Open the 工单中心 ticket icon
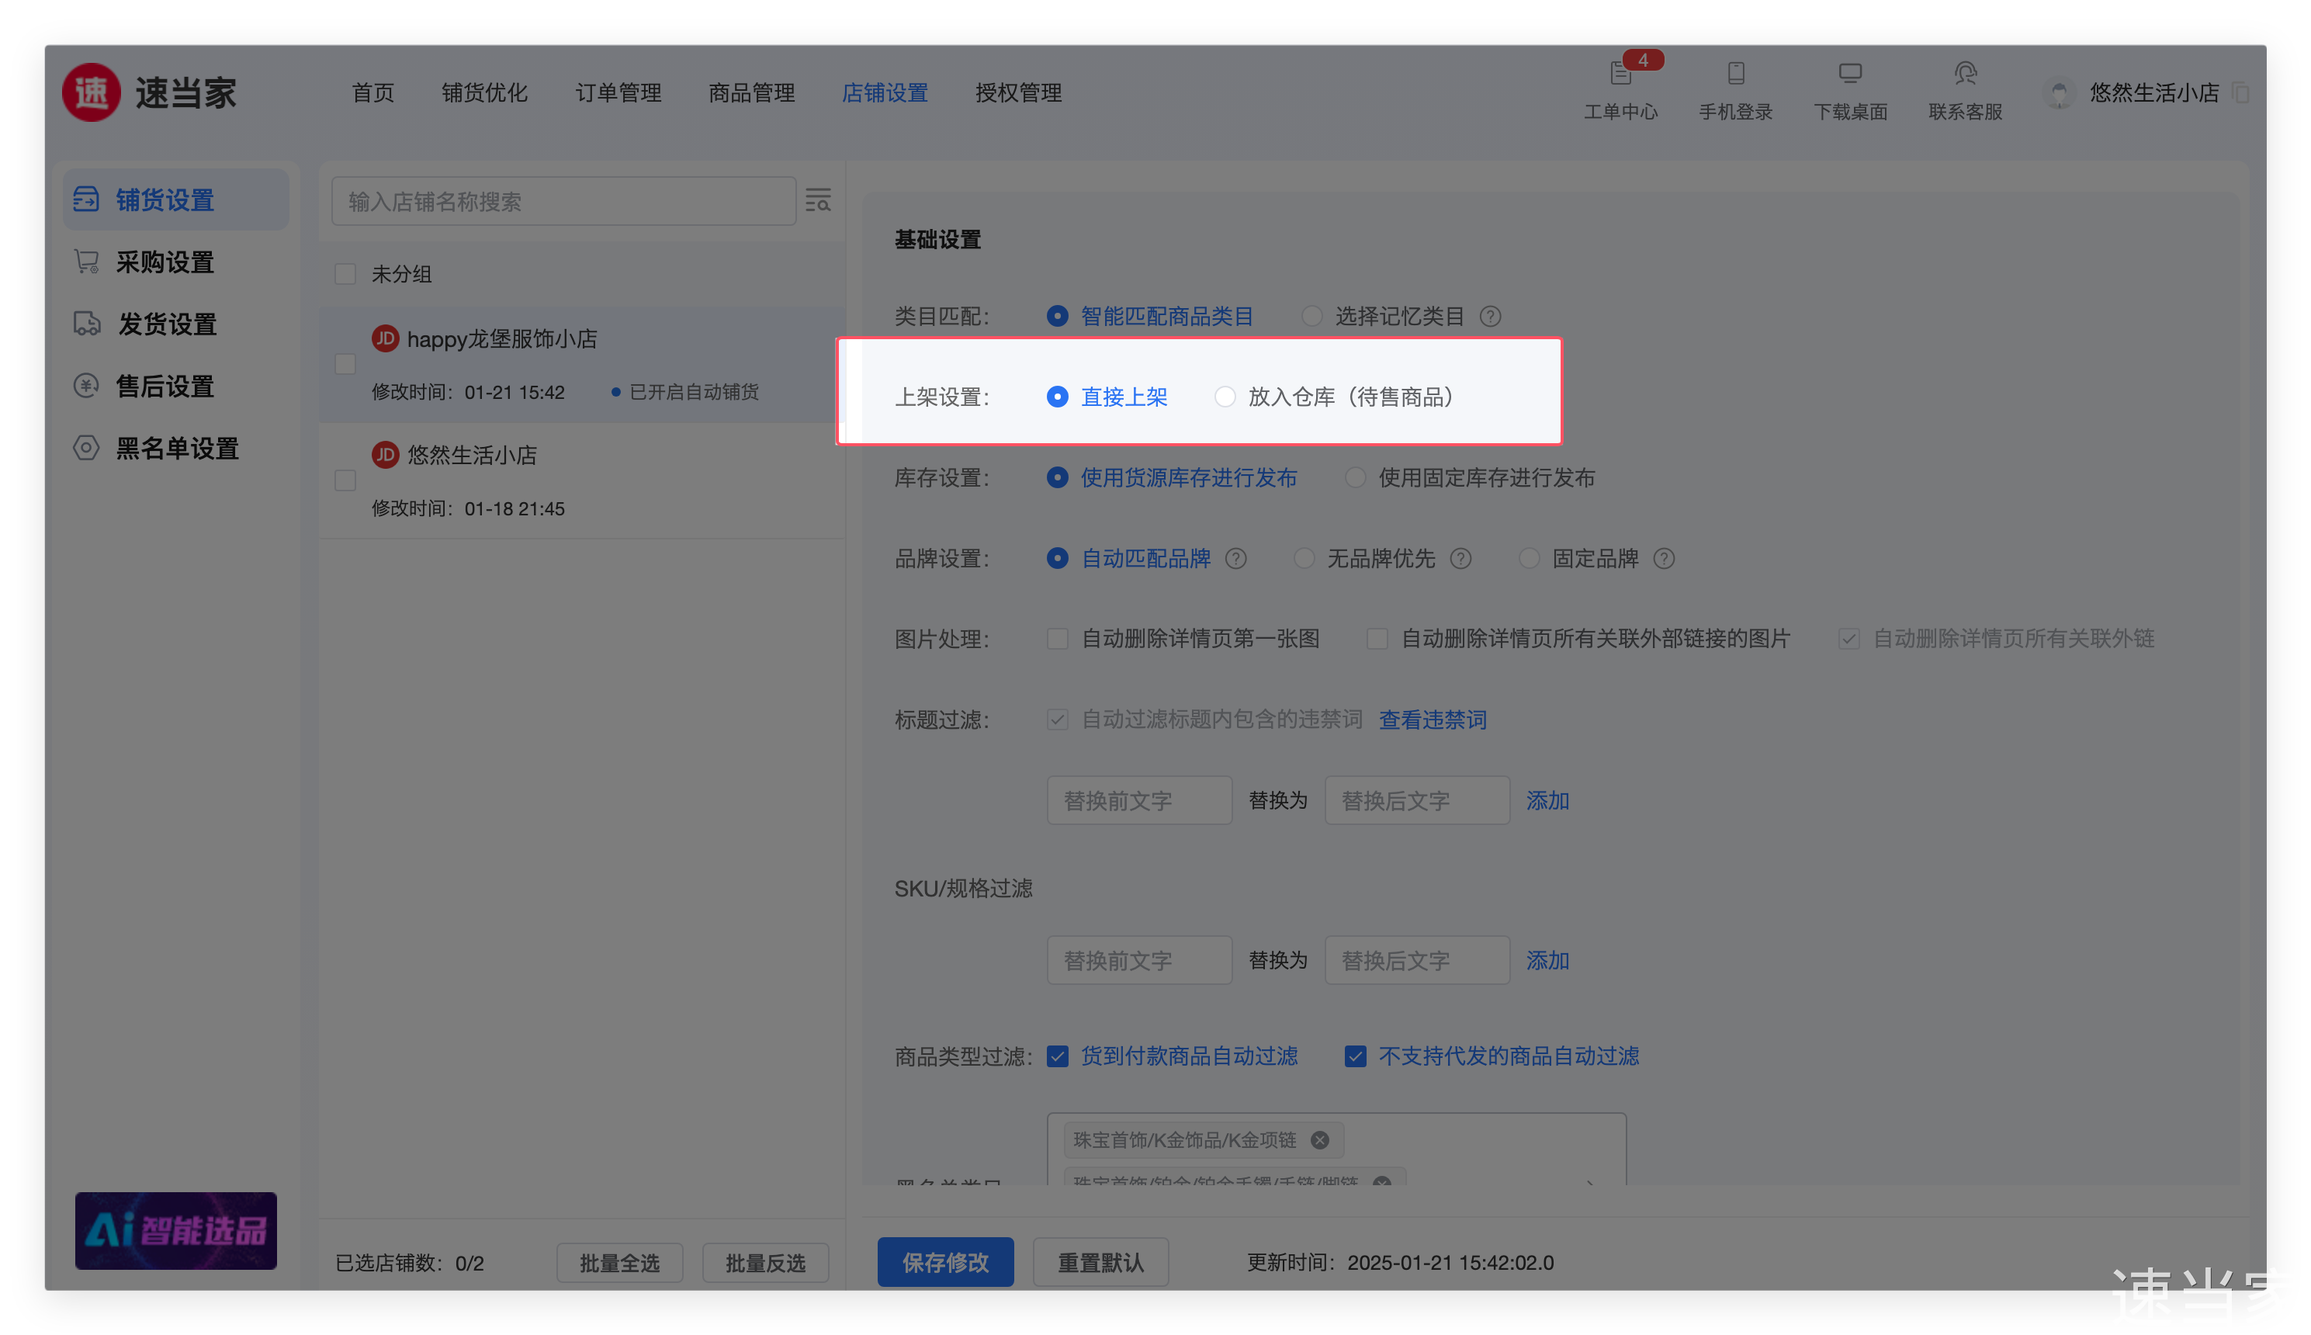Image resolution: width=2311 pixels, height=1335 pixels. [1620, 74]
